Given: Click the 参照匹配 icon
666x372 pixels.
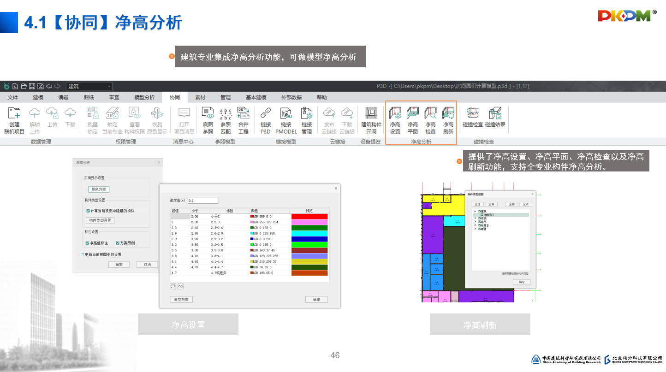Looking at the screenshot, I should click(226, 113).
